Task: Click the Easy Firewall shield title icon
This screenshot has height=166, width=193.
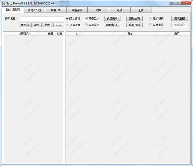Action: (x=4, y=3)
